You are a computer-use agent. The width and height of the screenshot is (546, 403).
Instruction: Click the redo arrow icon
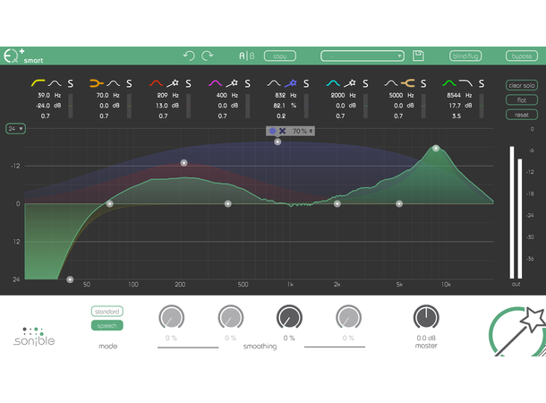(208, 56)
